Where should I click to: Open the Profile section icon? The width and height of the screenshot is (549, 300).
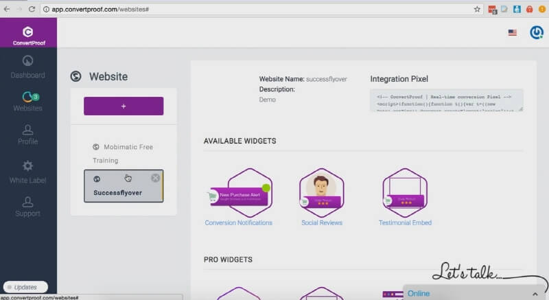click(27, 130)
